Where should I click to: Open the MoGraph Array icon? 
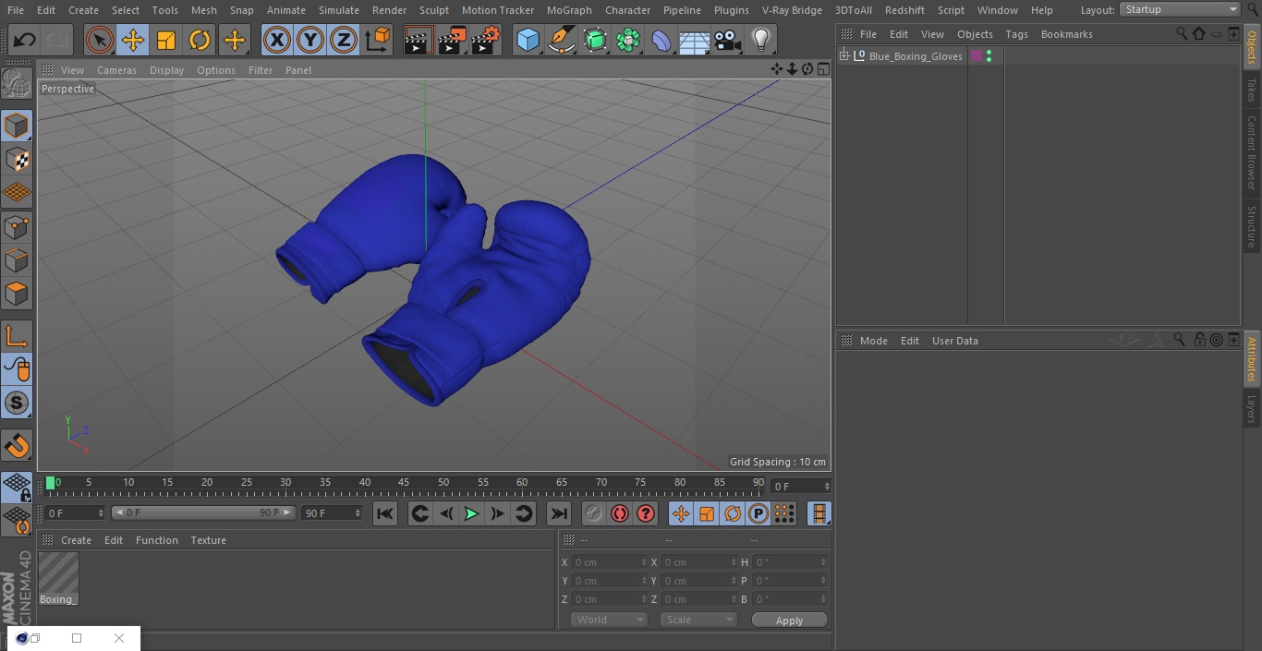pos(628,40)
